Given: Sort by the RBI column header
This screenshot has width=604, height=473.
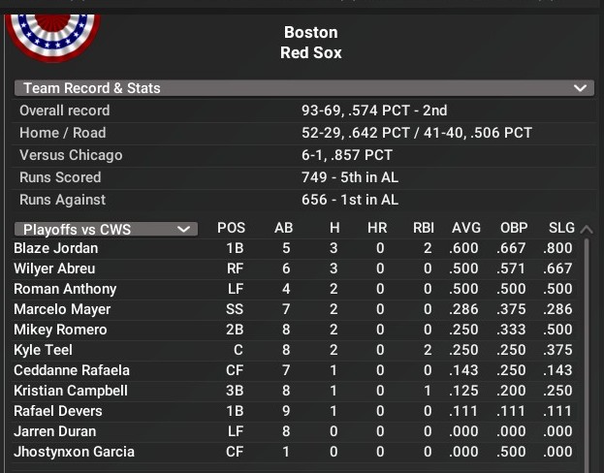Looking at the screenshot, I should tap(422, 229).
